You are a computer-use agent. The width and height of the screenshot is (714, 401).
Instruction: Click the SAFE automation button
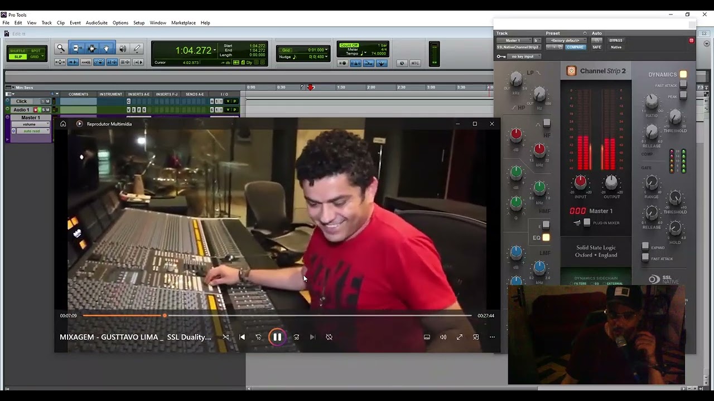pos(597,47)
